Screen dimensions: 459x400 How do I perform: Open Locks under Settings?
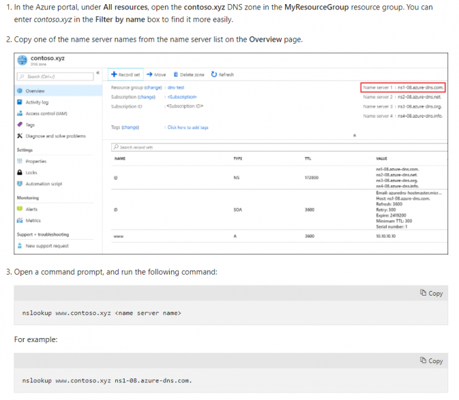tap(31, 173)
